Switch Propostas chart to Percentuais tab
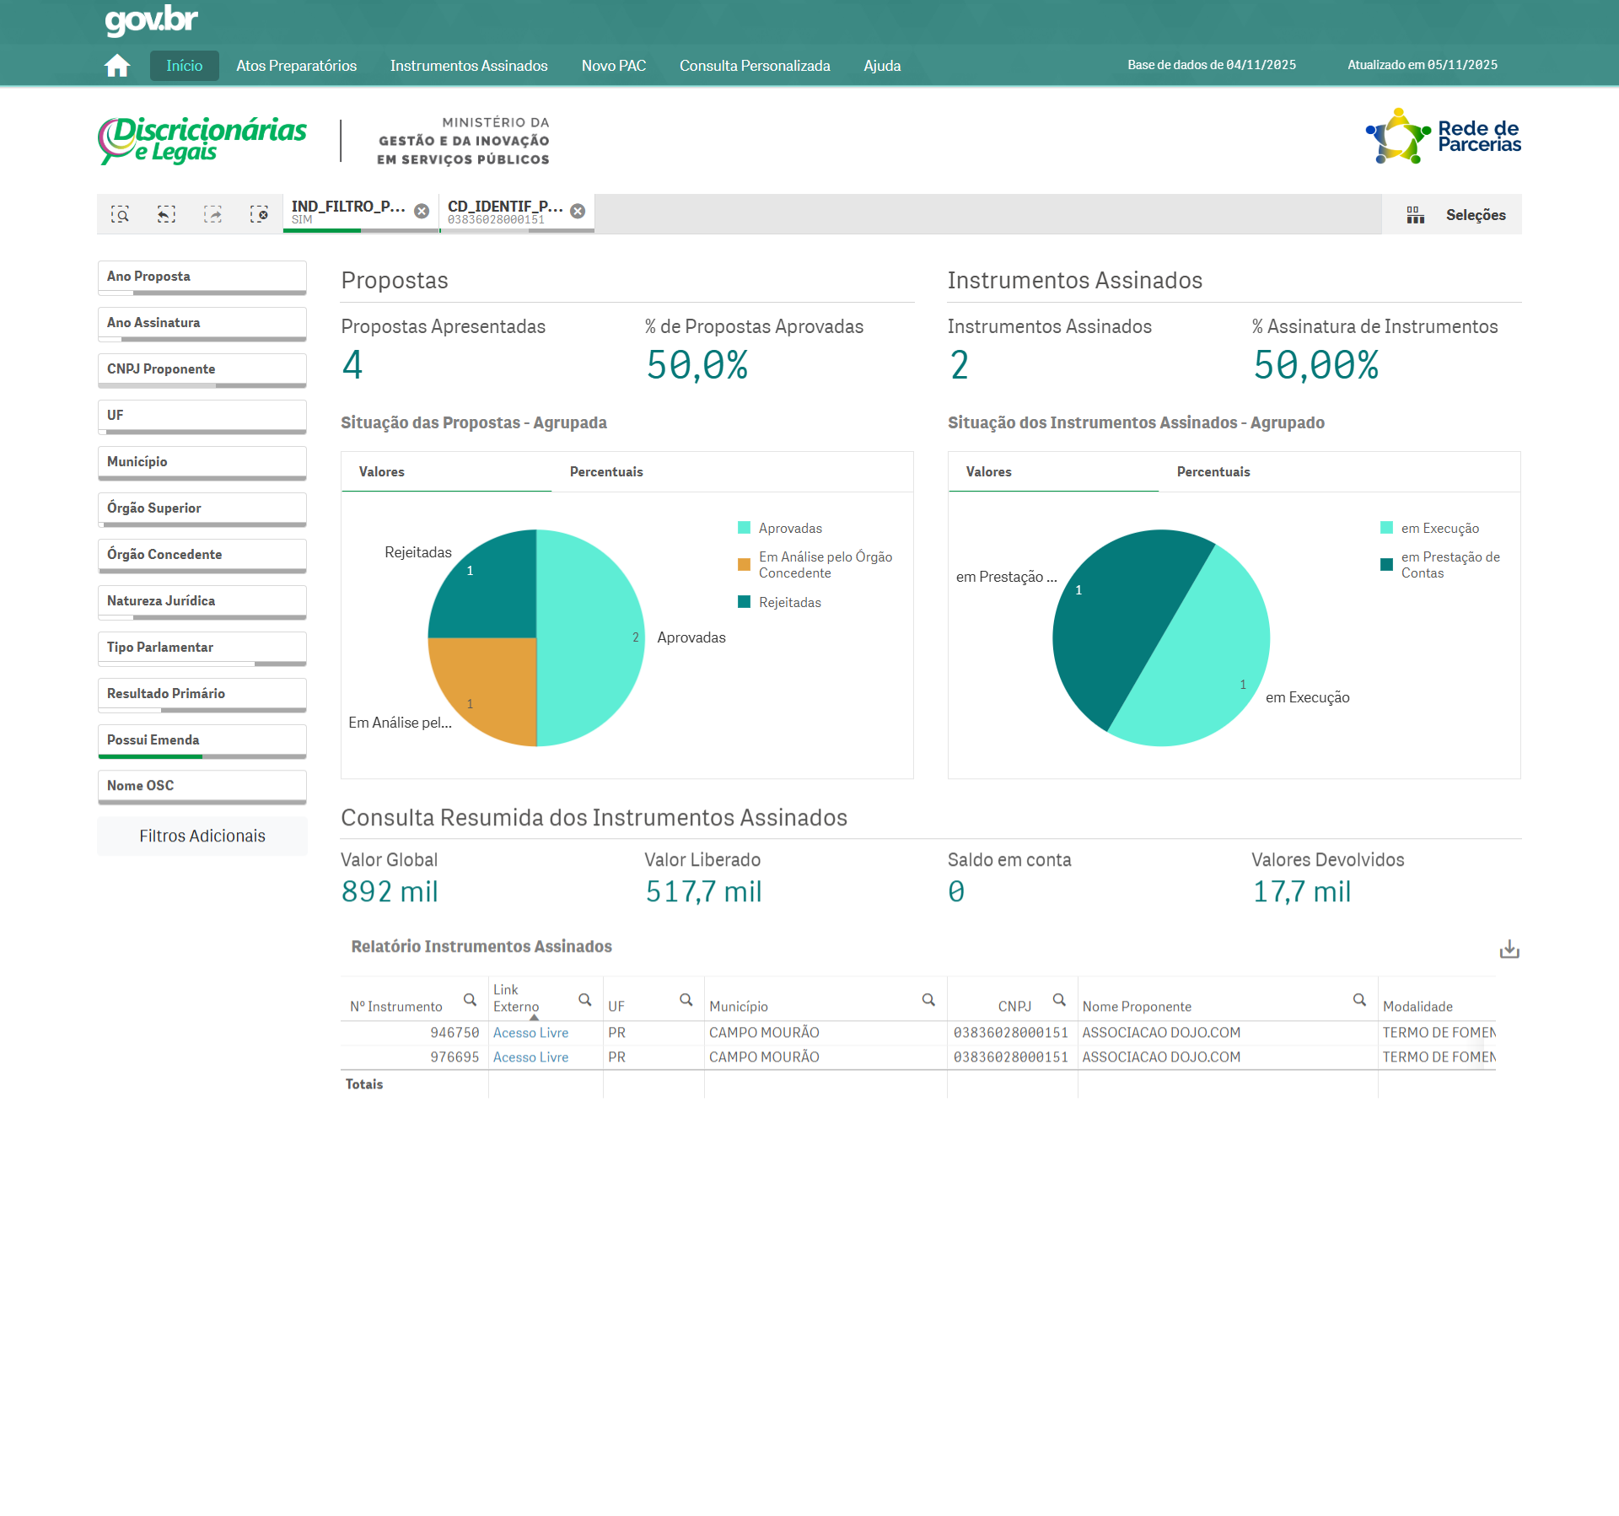1619x1516 pixels. point(606,472)
